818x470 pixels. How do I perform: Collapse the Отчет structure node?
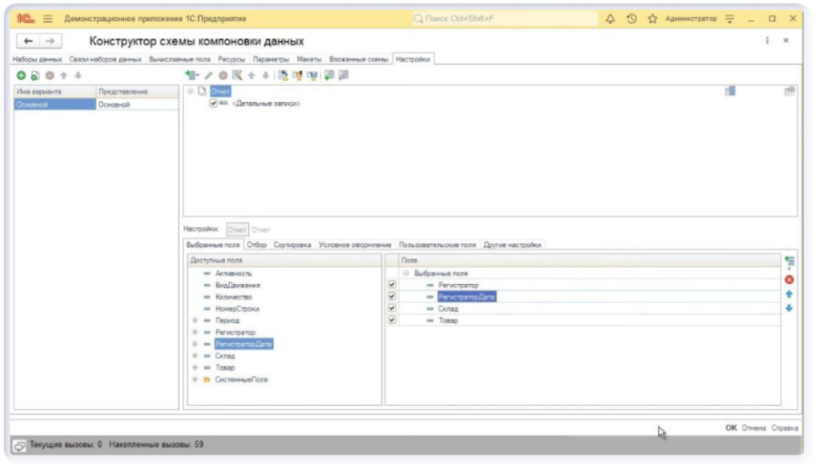(x=190, y=92)
